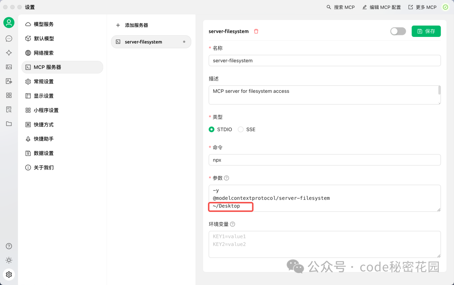Select the STDIO radio button
454x285 pixels.
(x=211, y=130)
